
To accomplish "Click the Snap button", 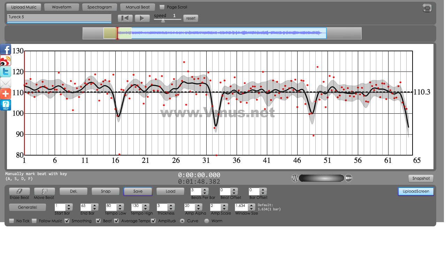I will (106, 191).
